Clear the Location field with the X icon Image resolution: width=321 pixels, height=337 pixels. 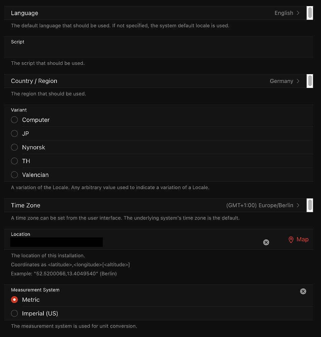pyautogui.click(x=266, y=242)
